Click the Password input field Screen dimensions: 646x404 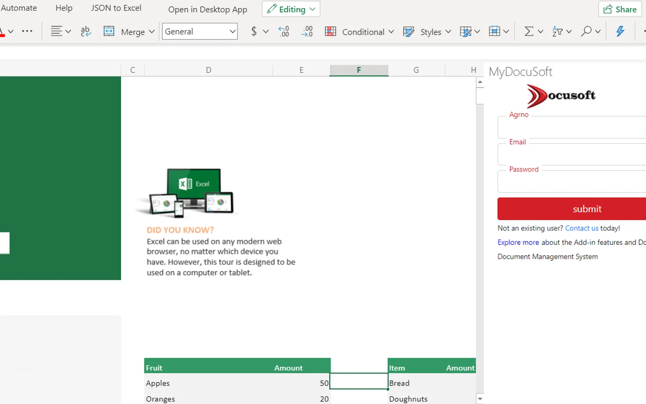[x=572, y=182]
